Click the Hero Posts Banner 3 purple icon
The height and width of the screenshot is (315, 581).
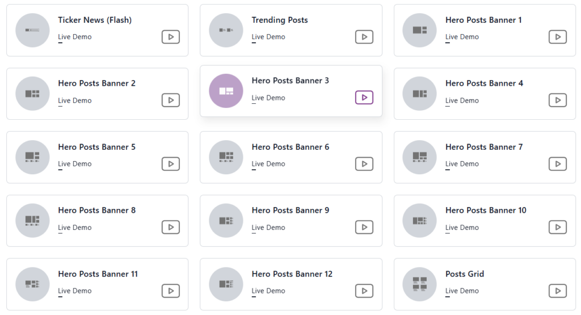tap(226, 91)
